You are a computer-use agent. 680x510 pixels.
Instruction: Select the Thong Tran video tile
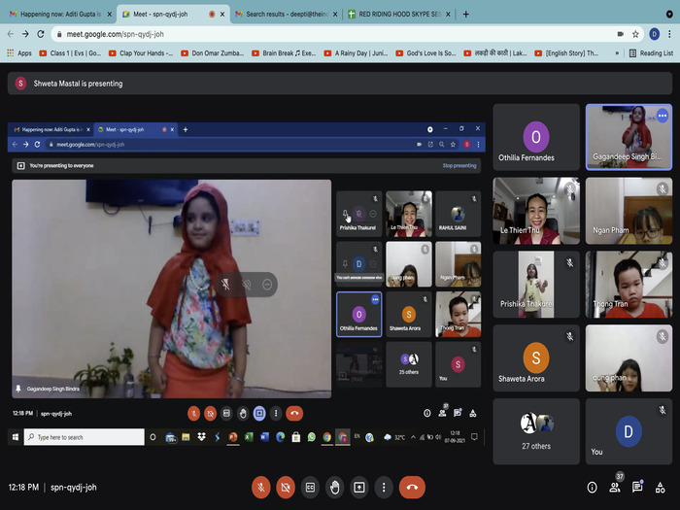pyautogui.click(x=629, y=285)
